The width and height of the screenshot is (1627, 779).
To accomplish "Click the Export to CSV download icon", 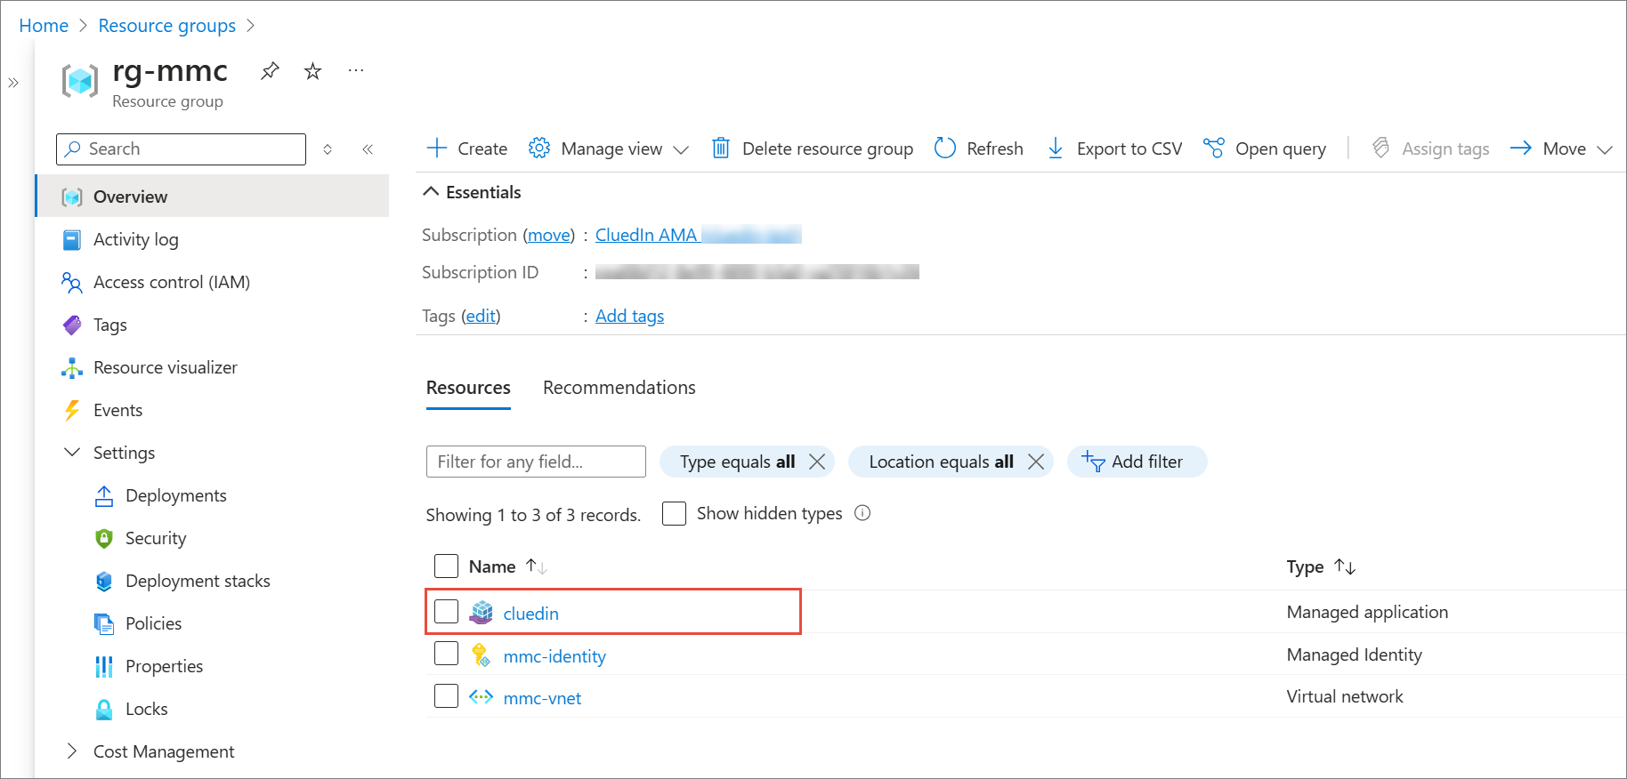I will [x=1056, y=148].
